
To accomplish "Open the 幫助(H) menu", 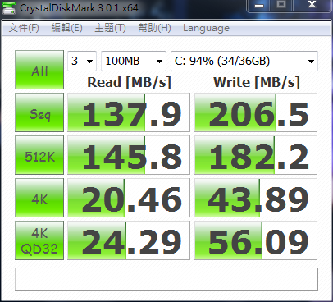I will (x=154, y=28).
